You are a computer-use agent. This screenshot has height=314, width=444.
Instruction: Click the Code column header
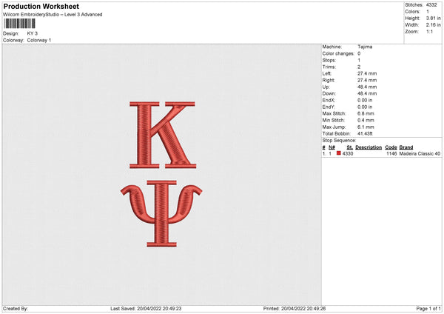(x=391, y=147)
